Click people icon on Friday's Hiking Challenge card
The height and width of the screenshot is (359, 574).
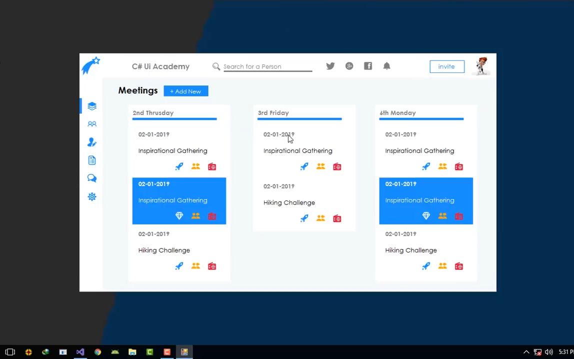click(x=320, y=218)
